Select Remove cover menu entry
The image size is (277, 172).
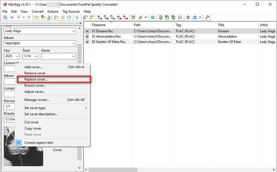[53, 73]
